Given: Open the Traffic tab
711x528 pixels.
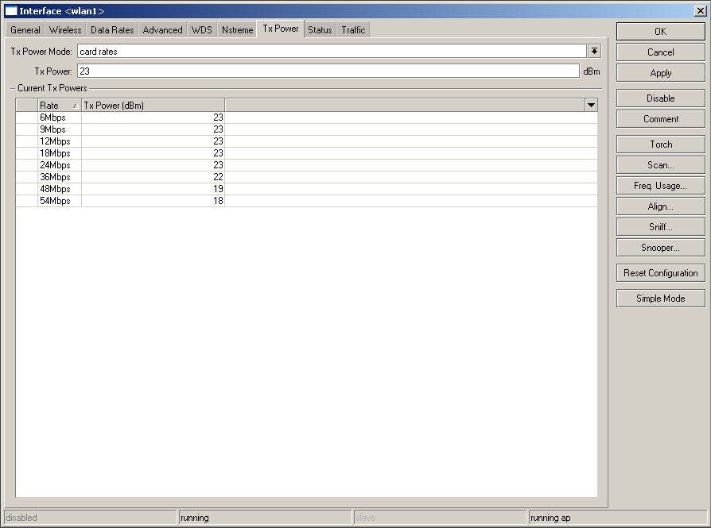Looking at the screenshot, I should [x=353, y=30].
